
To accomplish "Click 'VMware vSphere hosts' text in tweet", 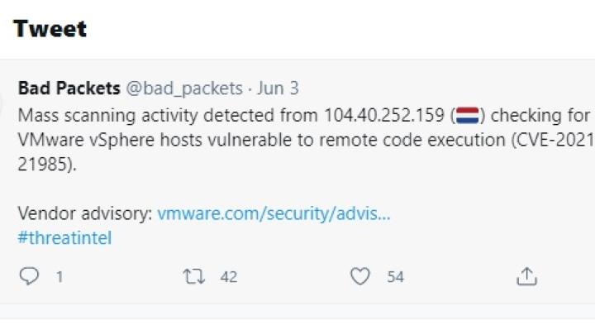I will tap(110, 140).
